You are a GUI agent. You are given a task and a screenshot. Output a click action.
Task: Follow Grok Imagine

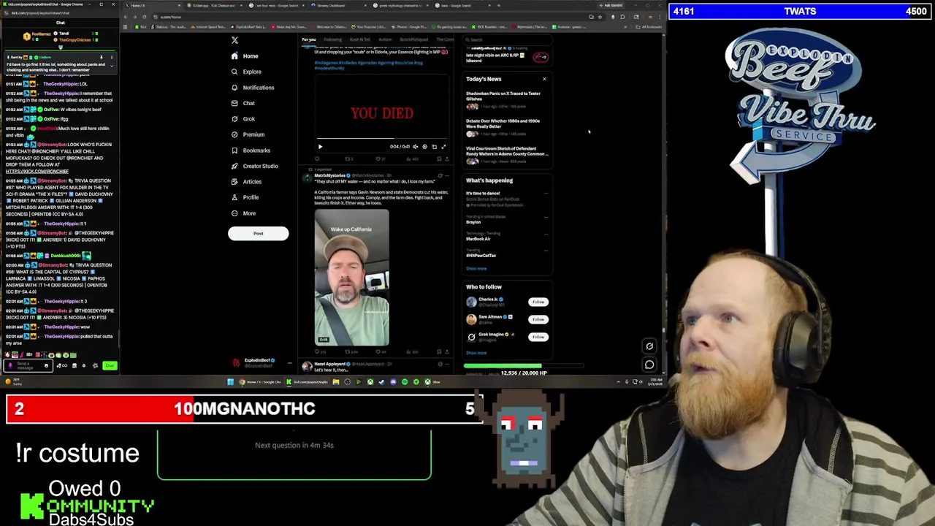tap(538, 337)
